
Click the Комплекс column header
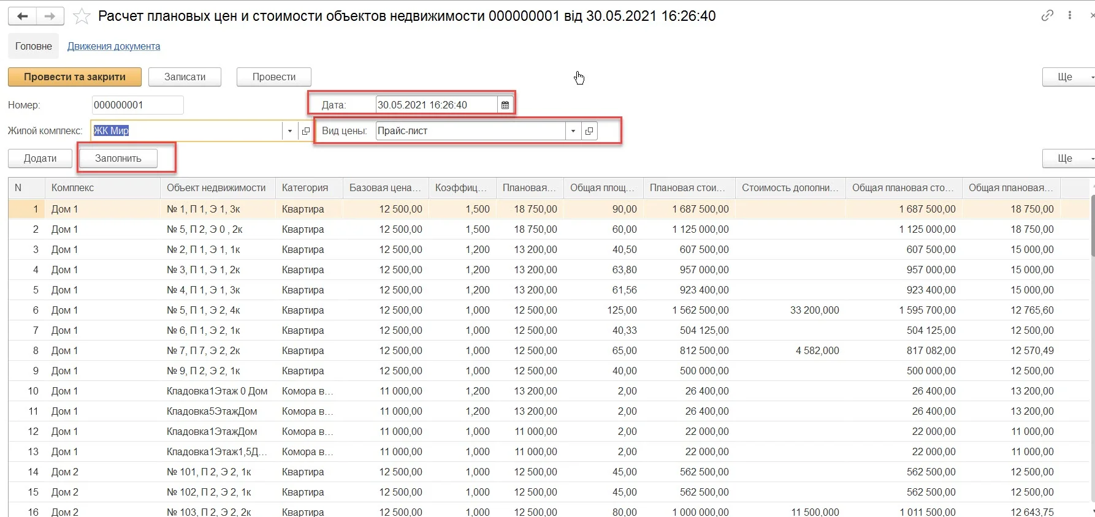102,187
